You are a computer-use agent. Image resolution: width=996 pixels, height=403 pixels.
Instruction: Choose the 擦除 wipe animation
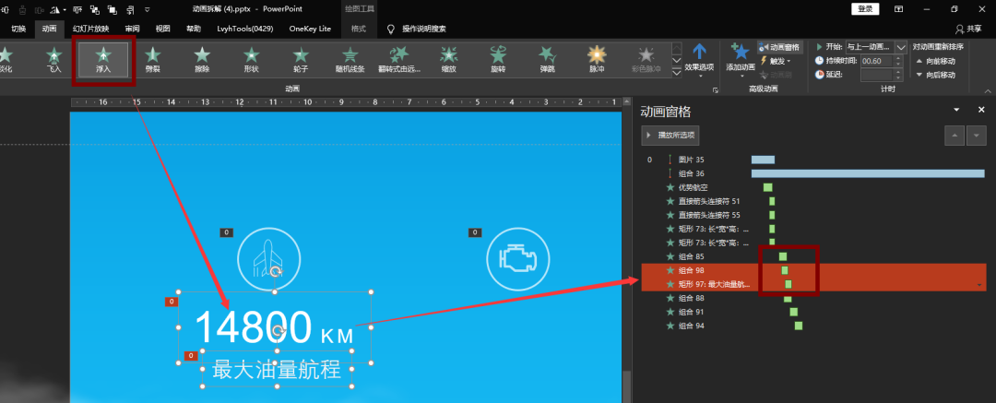click(202, 60)
